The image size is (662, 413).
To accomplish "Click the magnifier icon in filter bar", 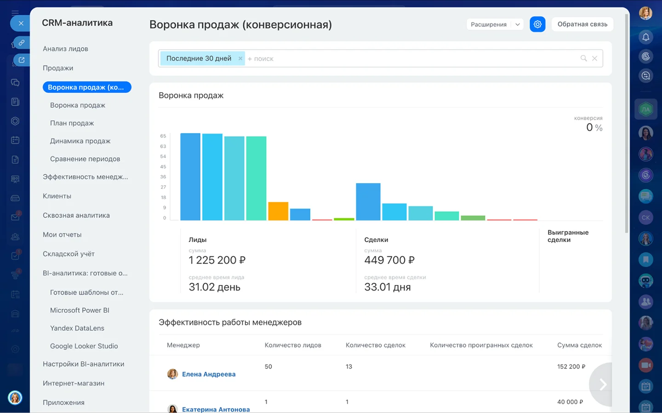I will 583,58.
